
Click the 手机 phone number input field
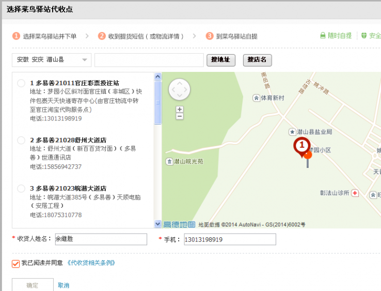230,239
